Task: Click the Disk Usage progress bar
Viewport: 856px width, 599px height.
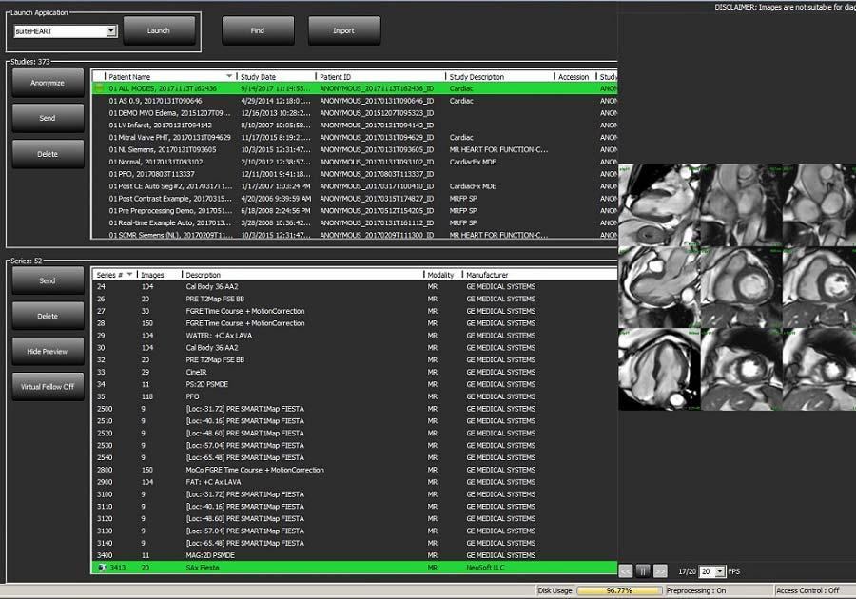Action: (619, 590)
